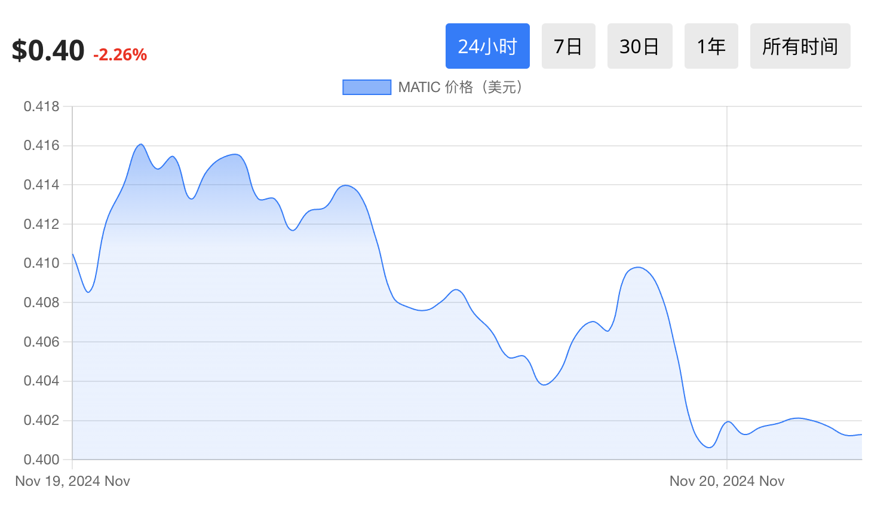Click the 0.404 y-axis label
Screen dimensions: 896x508
pos(42,381)
